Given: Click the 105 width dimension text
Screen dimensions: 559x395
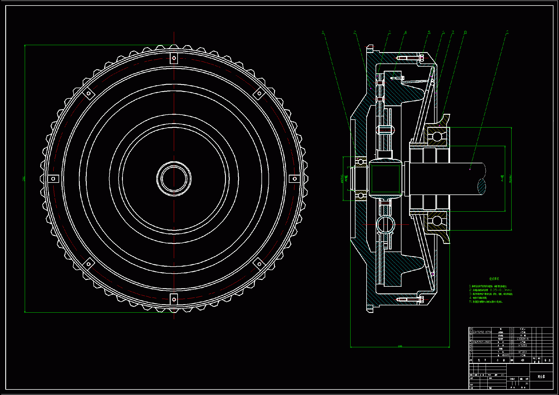Looking at the screenshot, I should [400, 346].
